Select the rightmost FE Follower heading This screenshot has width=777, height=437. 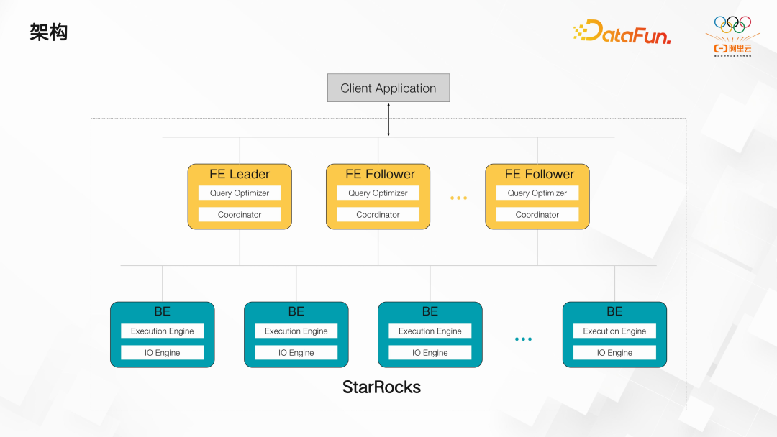pyautogui.click(x=539, y=174)
